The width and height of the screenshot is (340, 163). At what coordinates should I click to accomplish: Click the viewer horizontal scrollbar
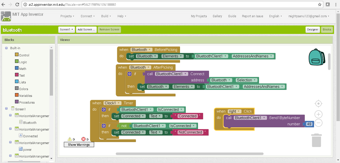(189, 154)
